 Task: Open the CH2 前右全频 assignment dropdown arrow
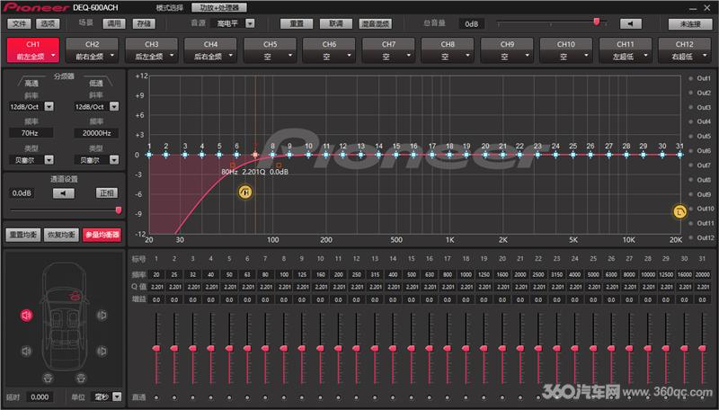(x=112, y=56)
